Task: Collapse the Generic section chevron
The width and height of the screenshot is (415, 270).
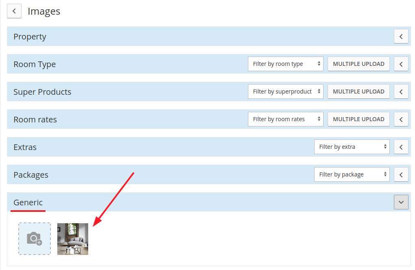Action: click(x=401, y=202)
